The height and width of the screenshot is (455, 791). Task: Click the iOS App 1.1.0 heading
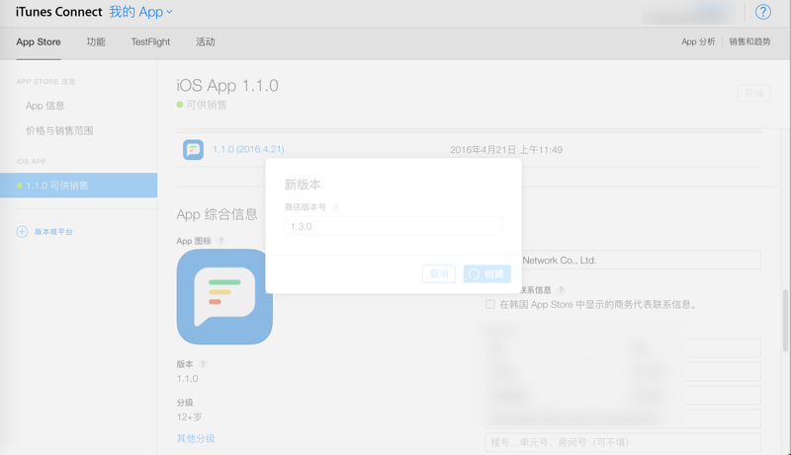[x=227, y=86]
